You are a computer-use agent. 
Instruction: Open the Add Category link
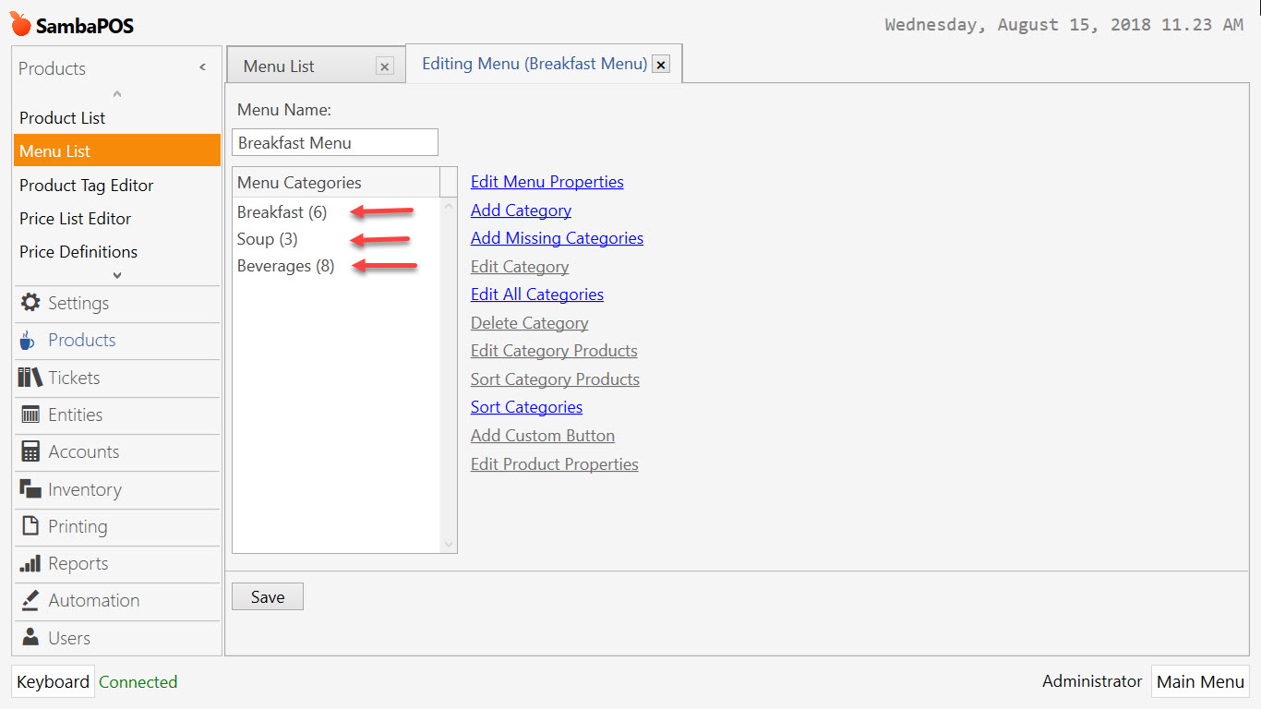pyautogui.click(x=520, y=210)
